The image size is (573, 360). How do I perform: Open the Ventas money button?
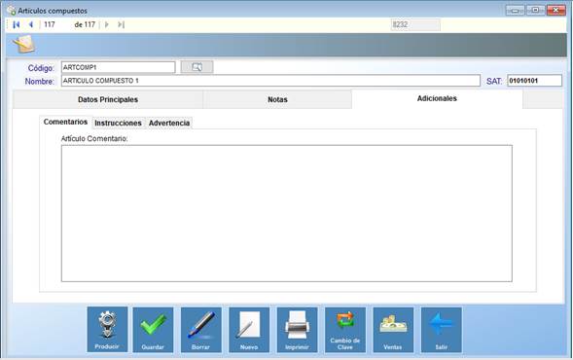[x=393, y=329]
